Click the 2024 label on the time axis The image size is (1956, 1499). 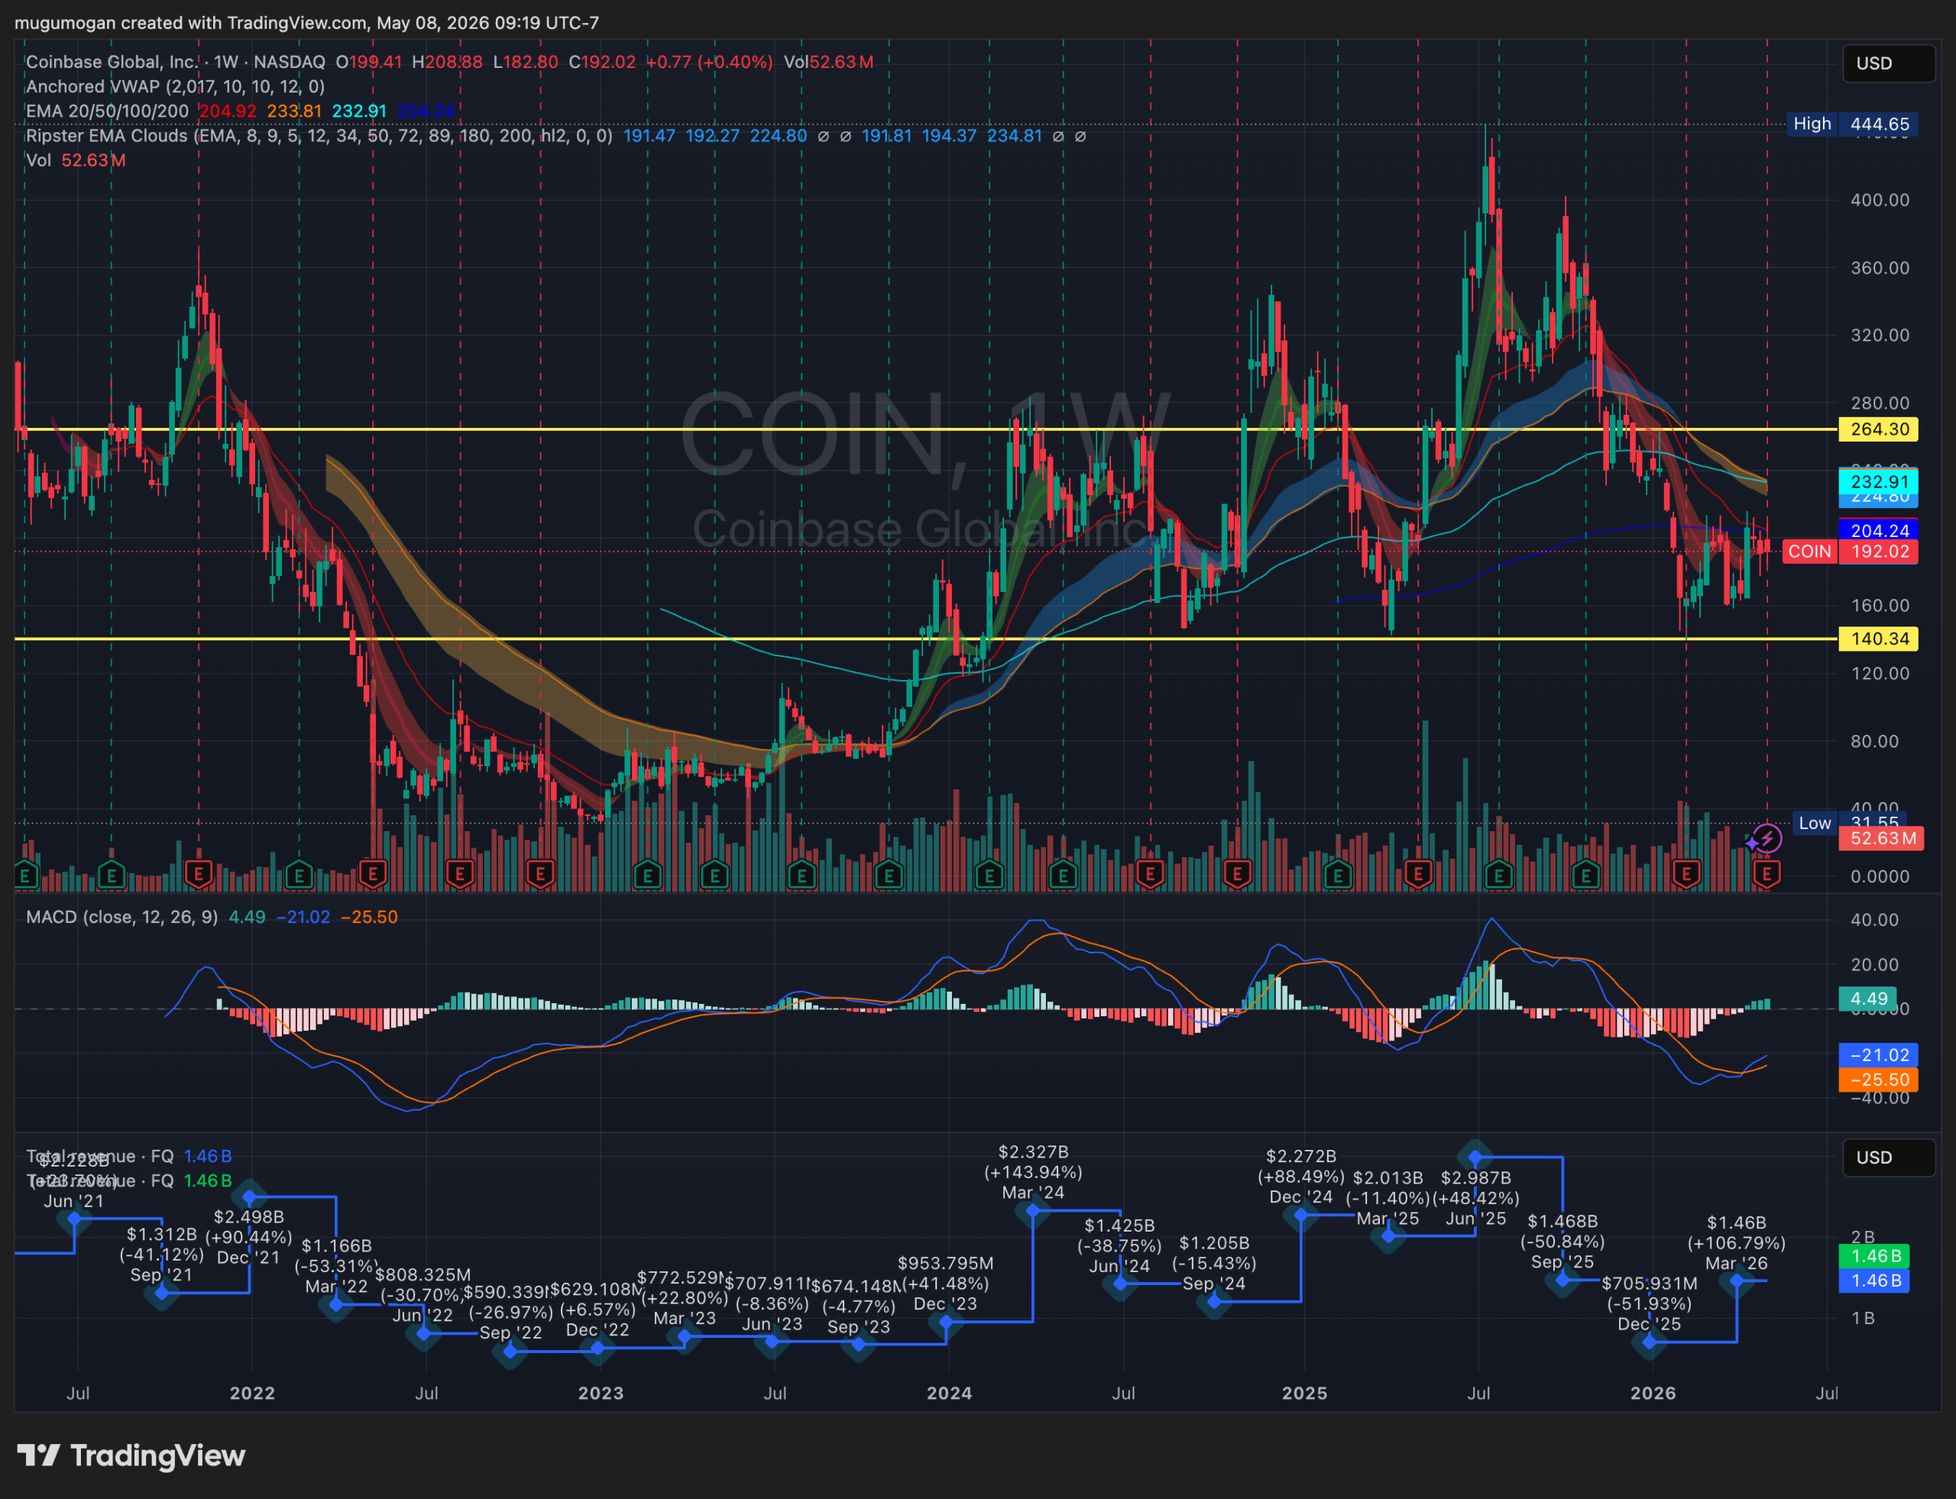pos(948,1393)
